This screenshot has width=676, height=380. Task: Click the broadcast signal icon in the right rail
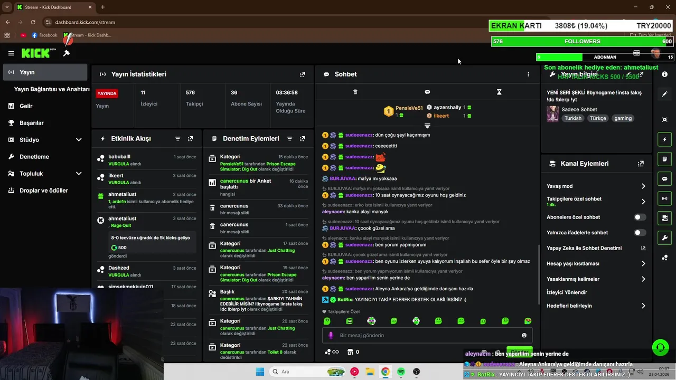click(665, 198)
